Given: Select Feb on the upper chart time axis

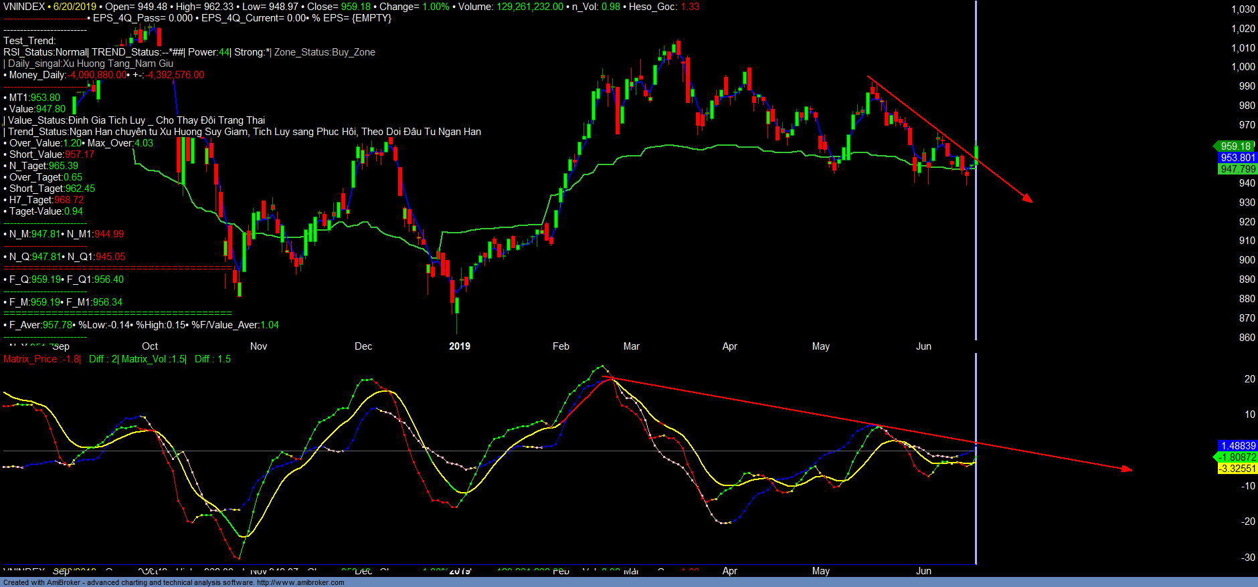Looking at the screenshot, I should pyautogui.click(x=561, y=346).
